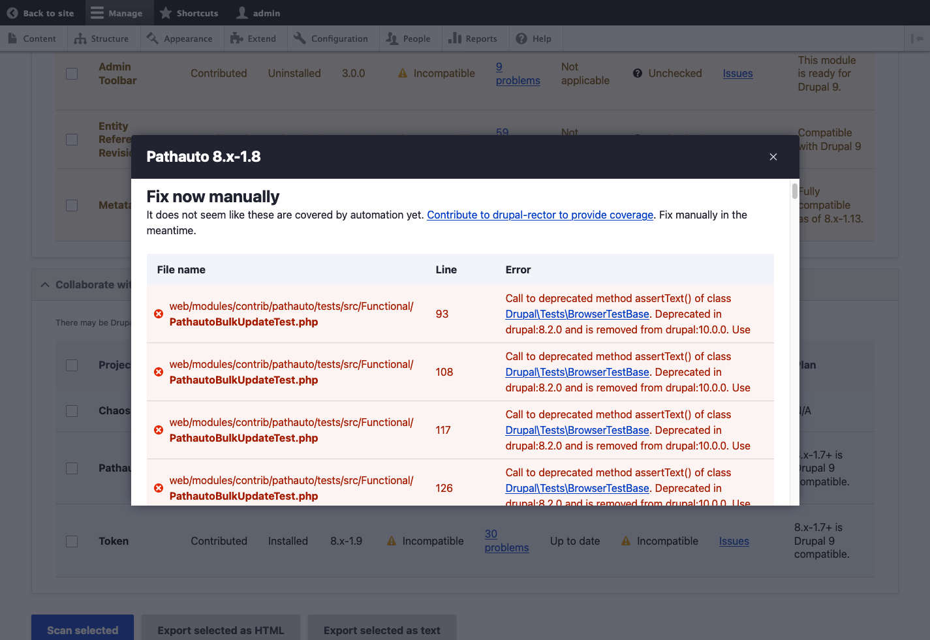Click error icon for line 93 row

(x=159, y=314)
